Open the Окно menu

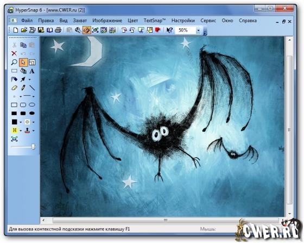pyautogui.click(x=227, y=21)
